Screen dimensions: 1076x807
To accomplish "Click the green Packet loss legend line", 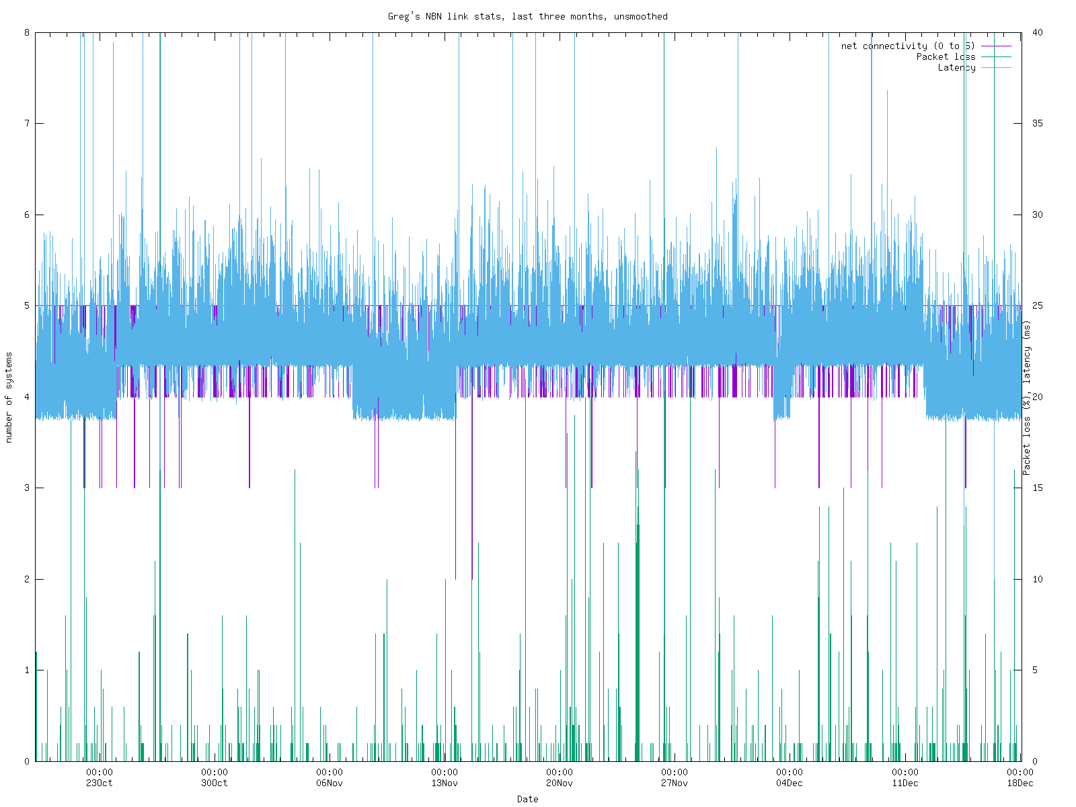I will point(996,56).
